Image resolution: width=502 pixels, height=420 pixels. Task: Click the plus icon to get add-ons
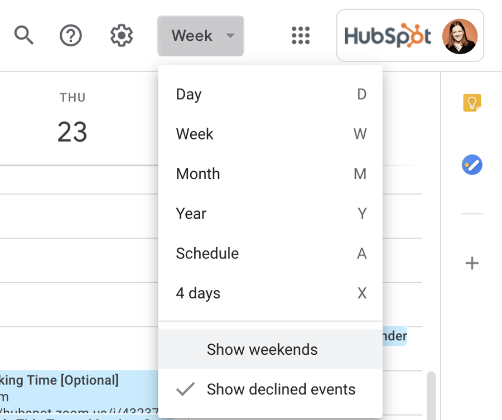pyautogui.click(x=471, y=263)
